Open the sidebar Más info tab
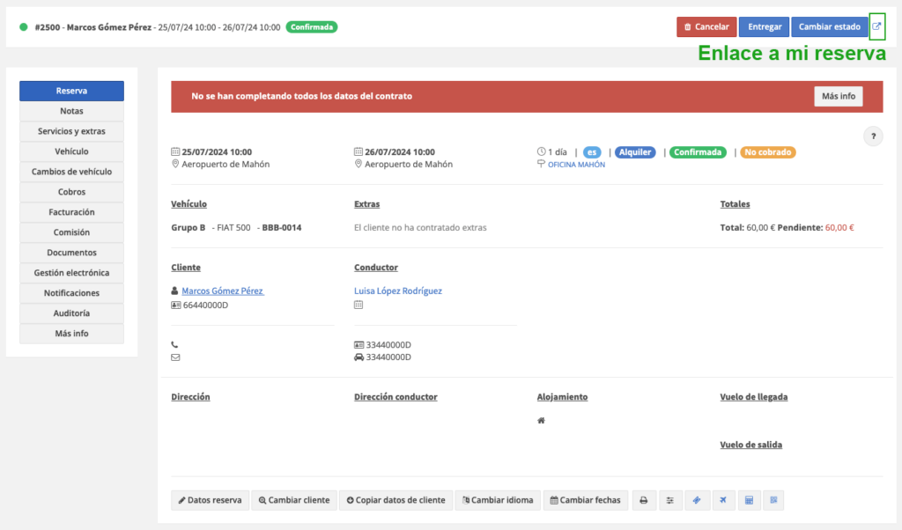This screenshot has width=902, height=530. pyautogui.click(x=72, y=334)
